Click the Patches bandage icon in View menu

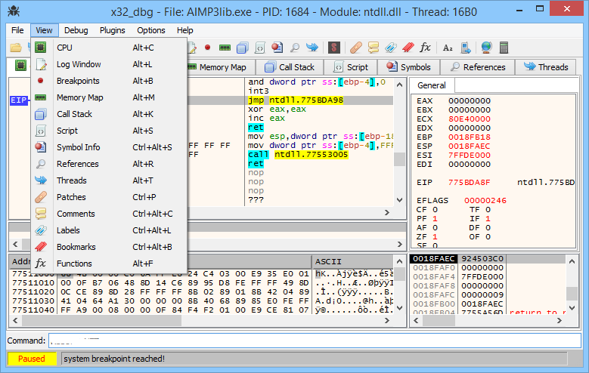tap(41, 197)
